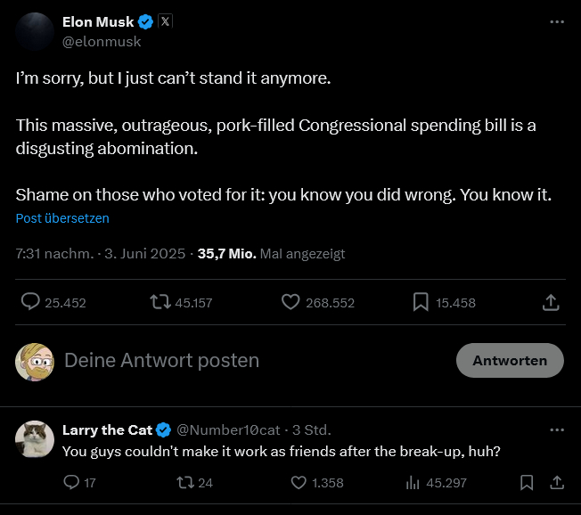This screenshot has height=515, width=581.
Task: Repost Elon Musk's post via retweet icon
Action: coord(160,302)
